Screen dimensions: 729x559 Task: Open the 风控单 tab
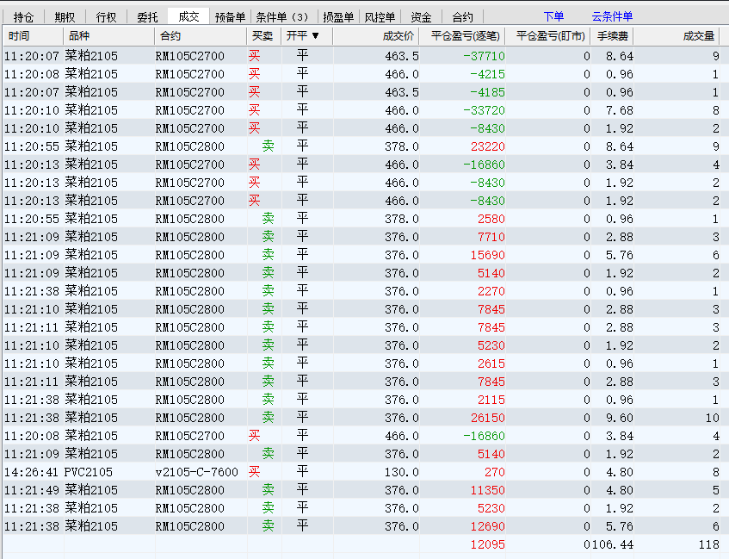tap(380, 17)
